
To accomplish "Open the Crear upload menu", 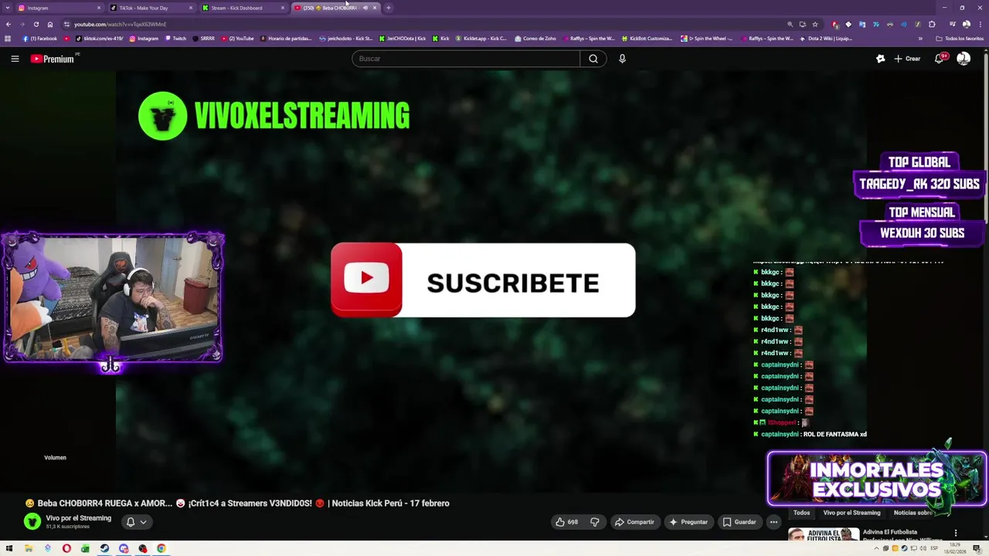I will click(x=907, y=59).
